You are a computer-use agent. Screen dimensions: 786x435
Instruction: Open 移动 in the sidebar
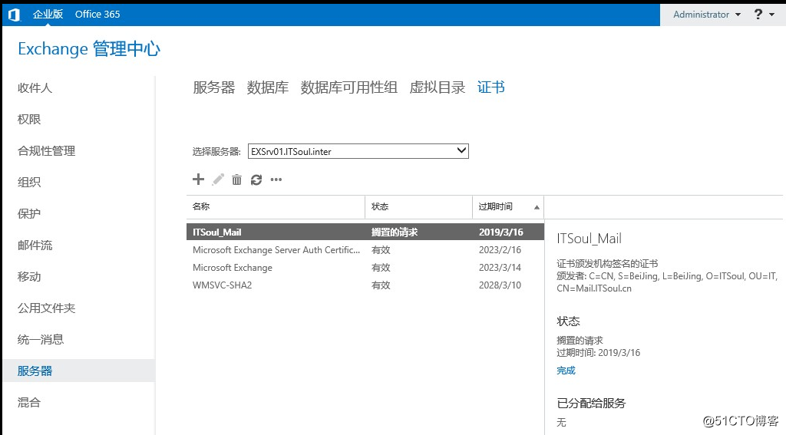pyautogui.click(x=29, y=277)
